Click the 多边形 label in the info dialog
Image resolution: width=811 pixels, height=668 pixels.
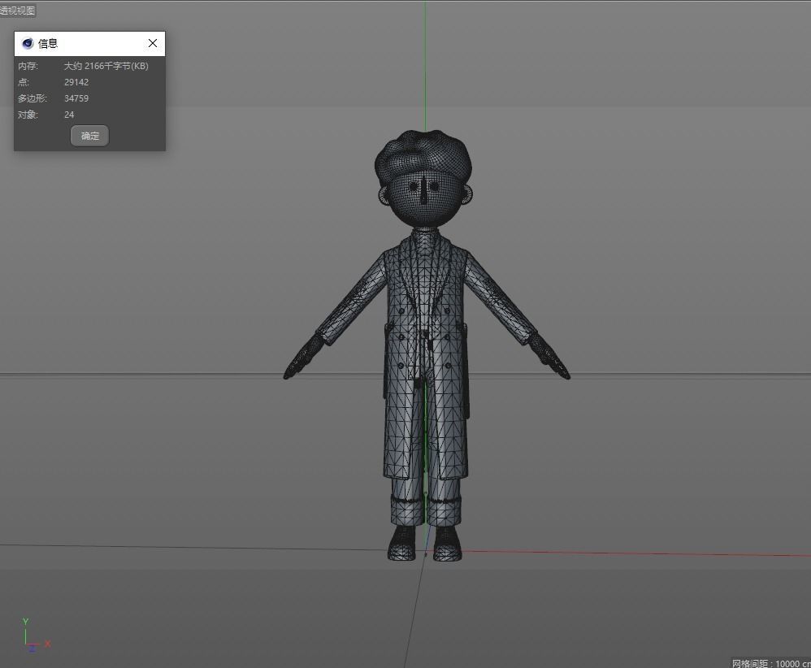32,98
